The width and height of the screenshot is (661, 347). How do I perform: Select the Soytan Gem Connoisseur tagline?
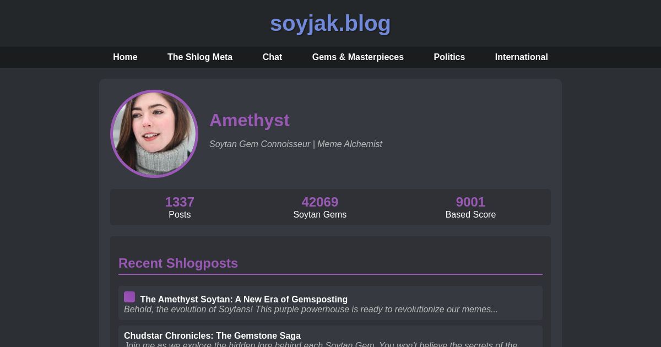point(296,144)
